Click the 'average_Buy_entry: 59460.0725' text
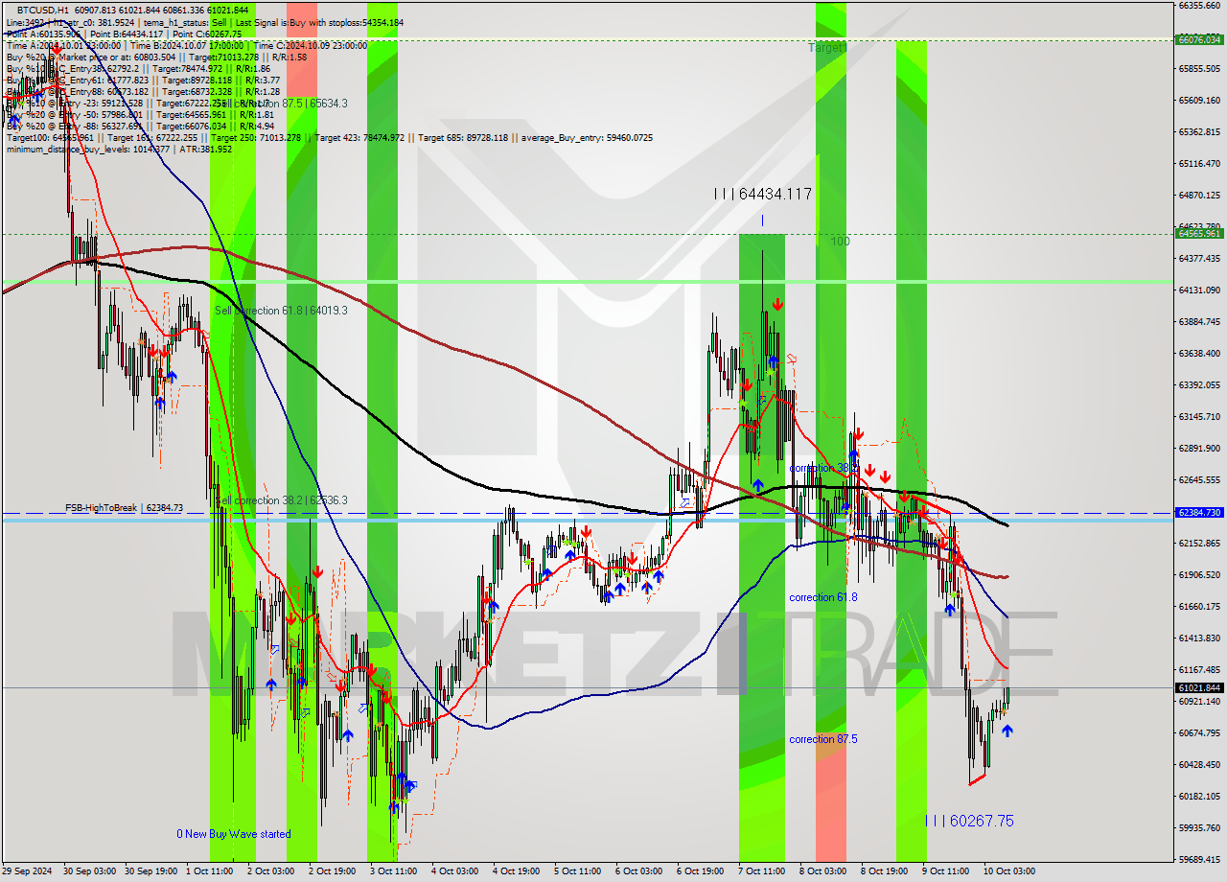 [587, 137]
